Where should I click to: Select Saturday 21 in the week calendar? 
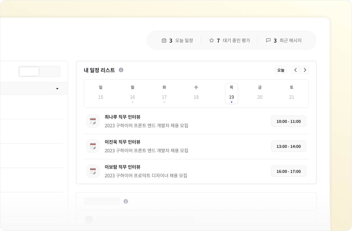[291, 94]
